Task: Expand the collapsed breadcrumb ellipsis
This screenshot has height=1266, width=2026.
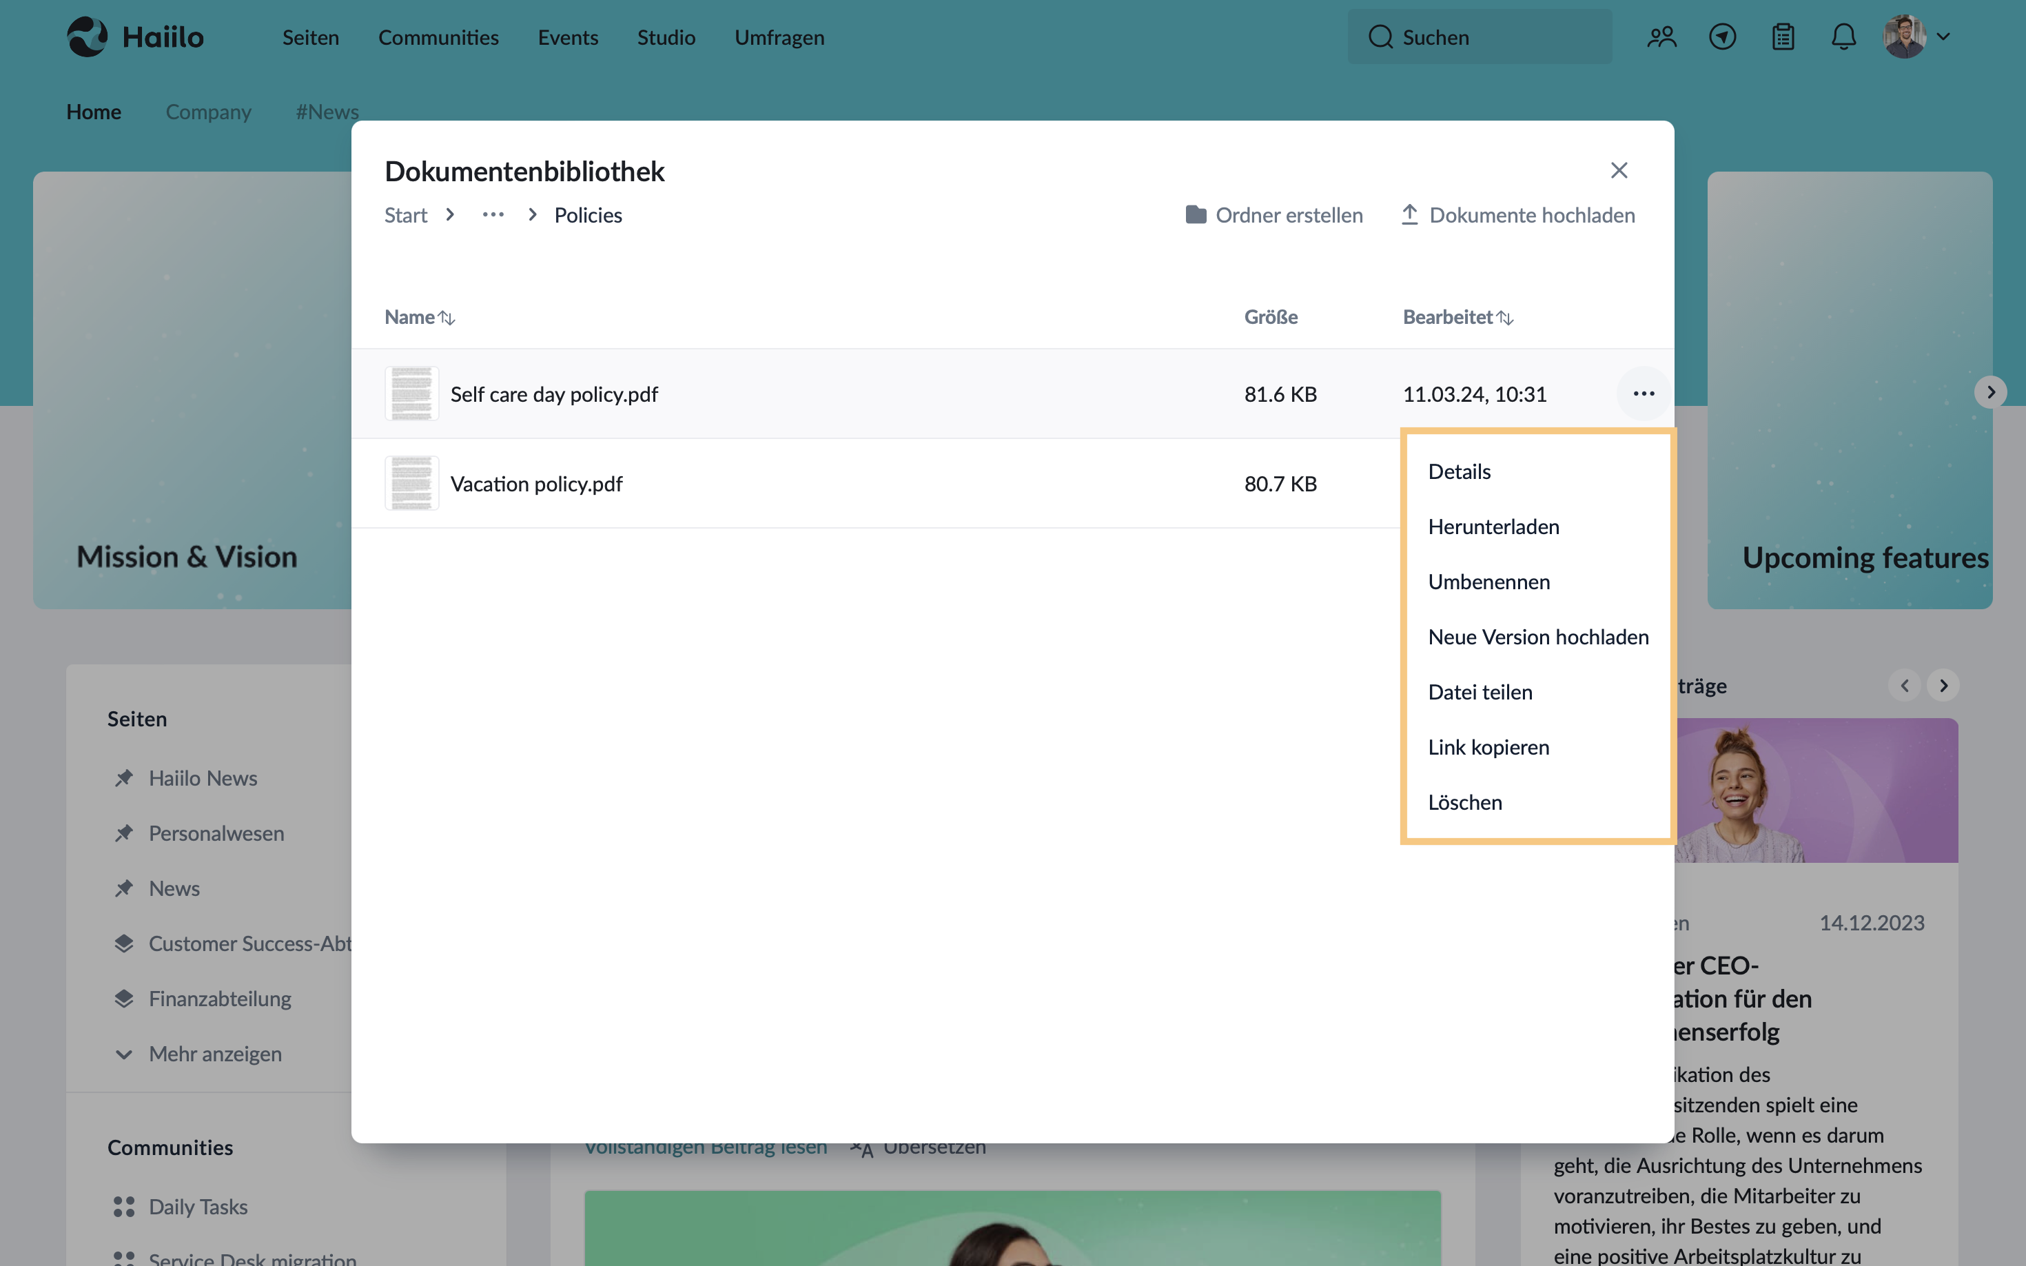Action: coord(493,215)
